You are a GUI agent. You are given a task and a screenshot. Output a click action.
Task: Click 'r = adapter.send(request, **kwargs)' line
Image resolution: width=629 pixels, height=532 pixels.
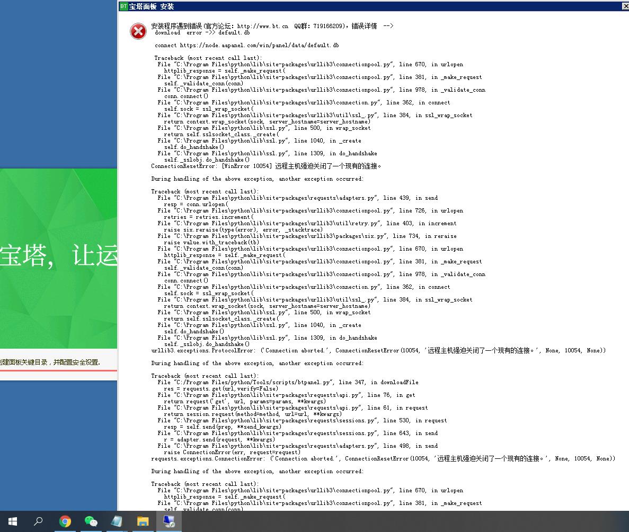click(219, 440)
